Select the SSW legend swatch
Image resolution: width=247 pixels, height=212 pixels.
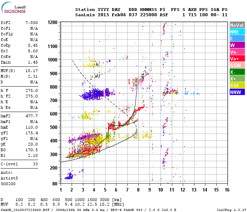click(237, 65)
